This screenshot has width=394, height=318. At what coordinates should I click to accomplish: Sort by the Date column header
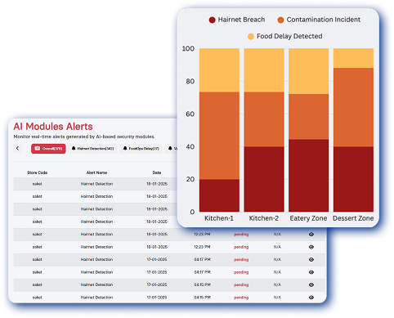pyautogui.click(x=157, y=172)
